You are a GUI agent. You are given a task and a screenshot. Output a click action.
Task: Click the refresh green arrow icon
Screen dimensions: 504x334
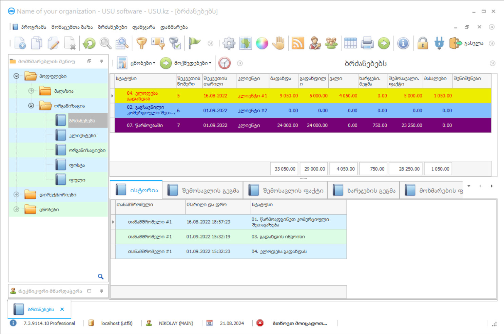click(x=89, y=43)
